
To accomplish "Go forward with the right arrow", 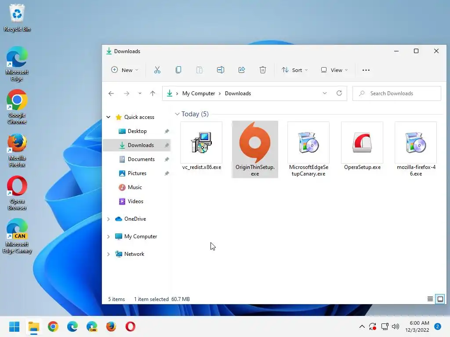I will click(x=127, y=93).
